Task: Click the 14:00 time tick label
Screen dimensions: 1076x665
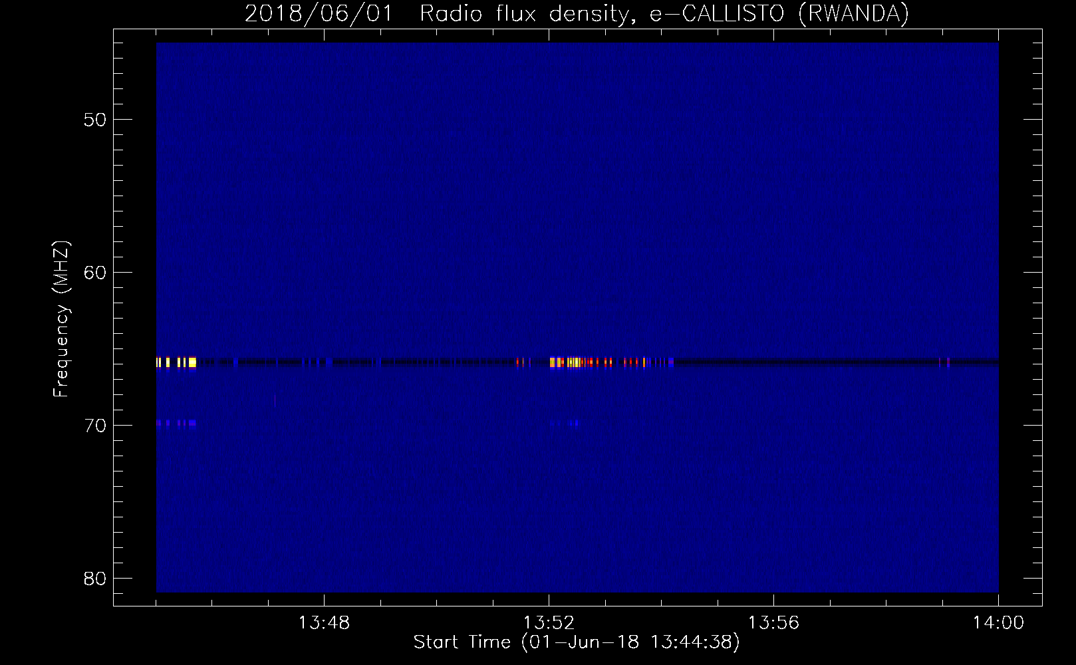Action: [x=998, y=623]
